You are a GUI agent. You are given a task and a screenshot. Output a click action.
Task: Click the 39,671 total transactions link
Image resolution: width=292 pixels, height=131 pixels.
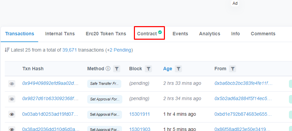[x=70, y=50]
